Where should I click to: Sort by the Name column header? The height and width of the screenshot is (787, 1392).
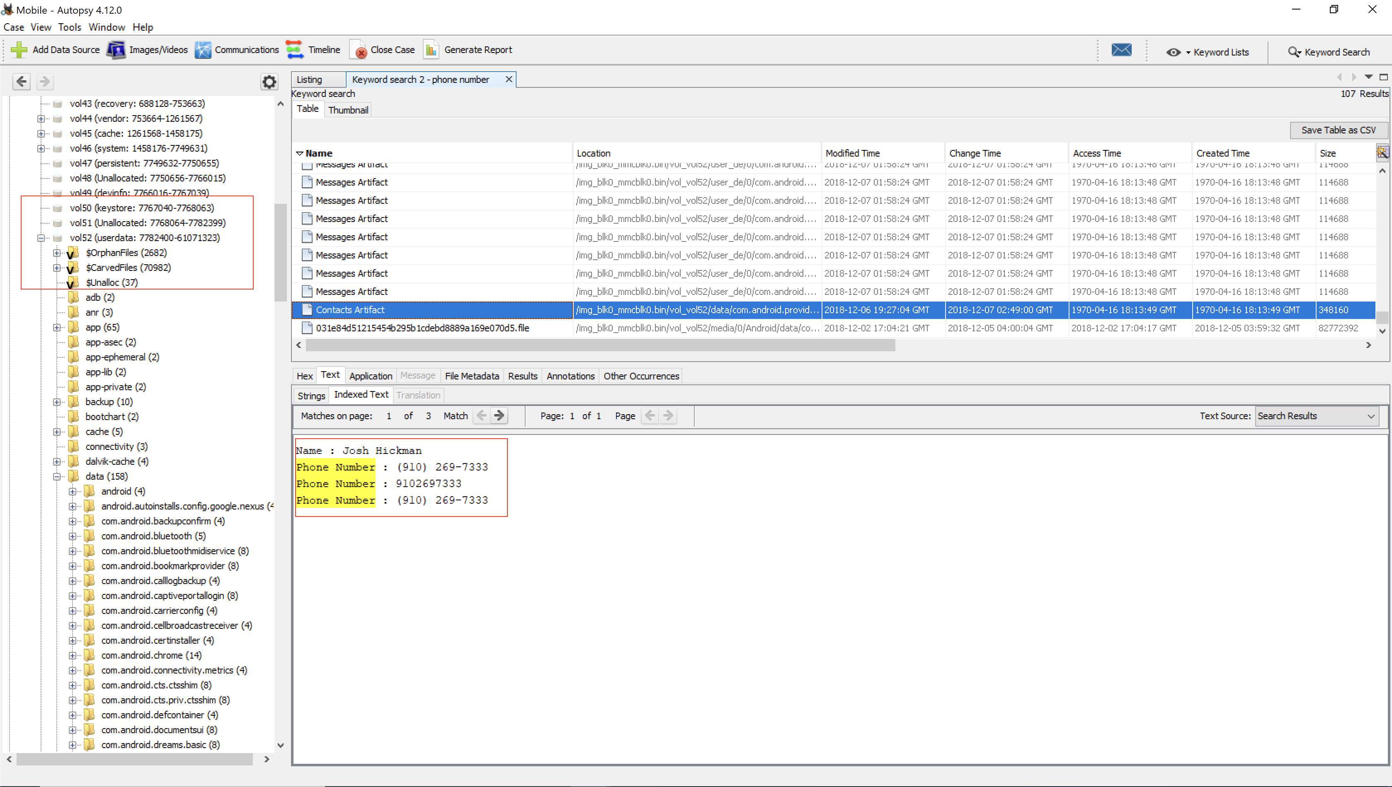click(433, 153)
